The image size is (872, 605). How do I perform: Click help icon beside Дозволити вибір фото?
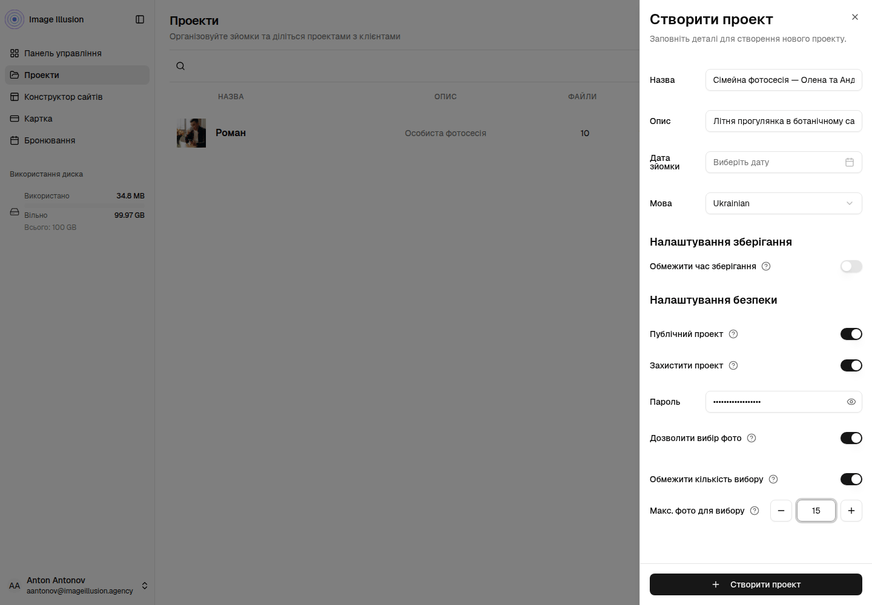point(751,438)
